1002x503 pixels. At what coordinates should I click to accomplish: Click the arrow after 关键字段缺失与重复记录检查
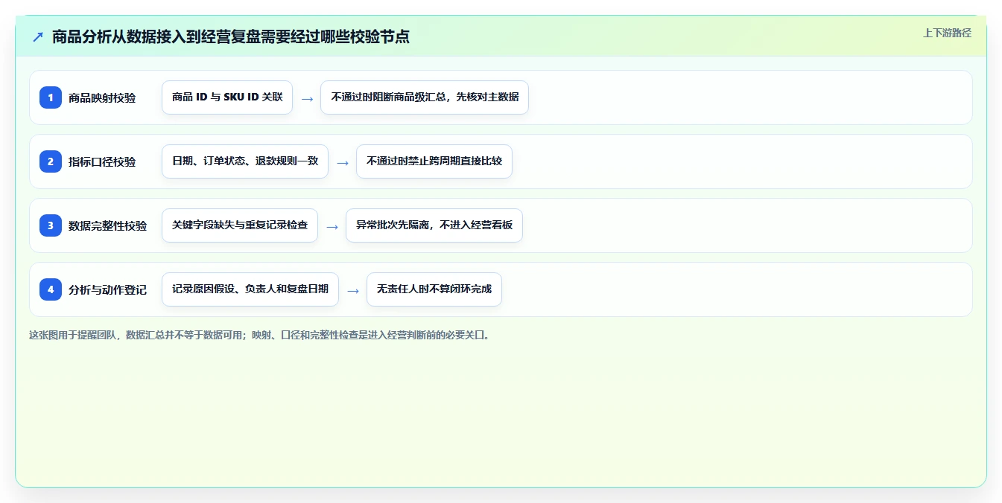click(x=332, y=226)
